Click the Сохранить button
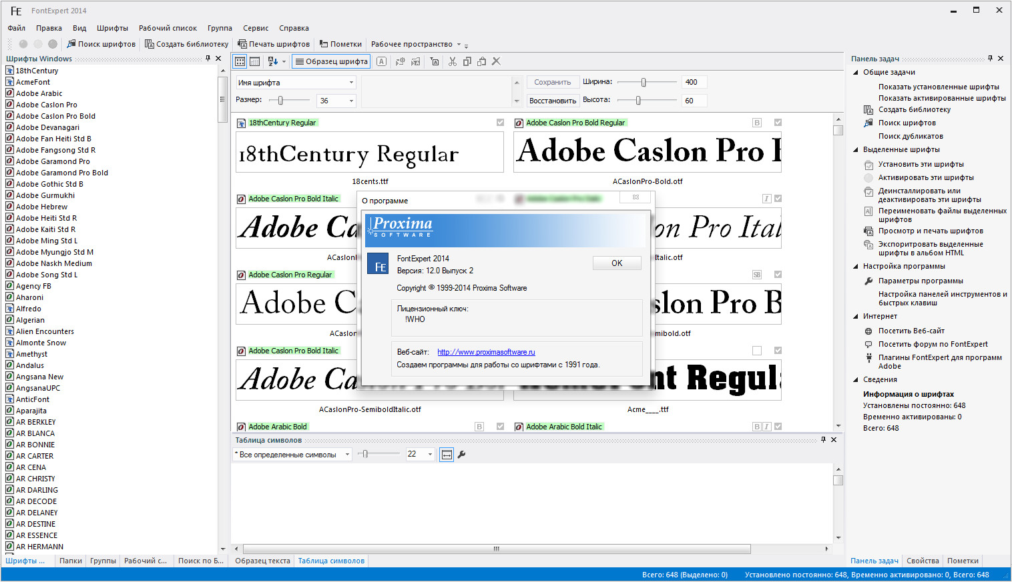Screen dimensions: 1012x582 553,82
